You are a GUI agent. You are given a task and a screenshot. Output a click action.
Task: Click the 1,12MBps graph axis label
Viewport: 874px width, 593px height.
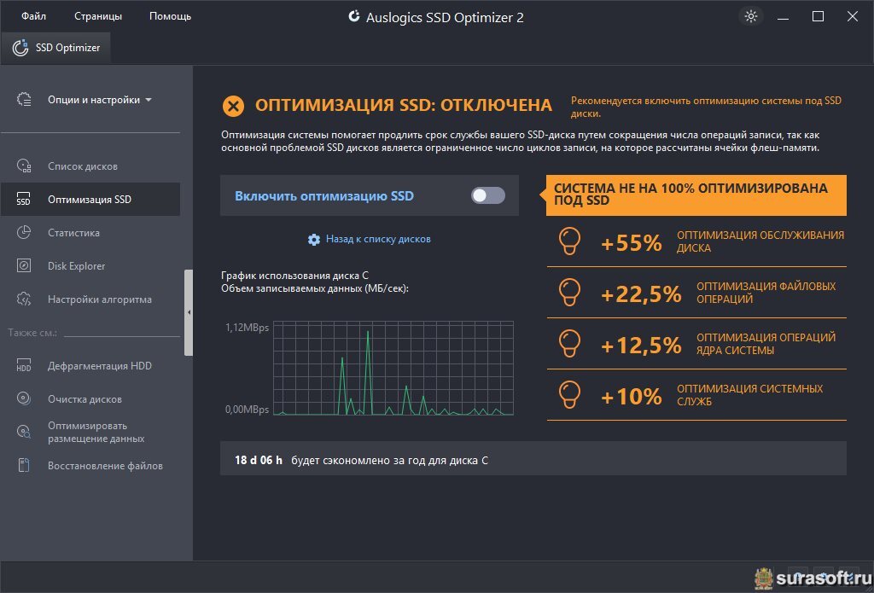pyautogui.click(x=247, y=327)
